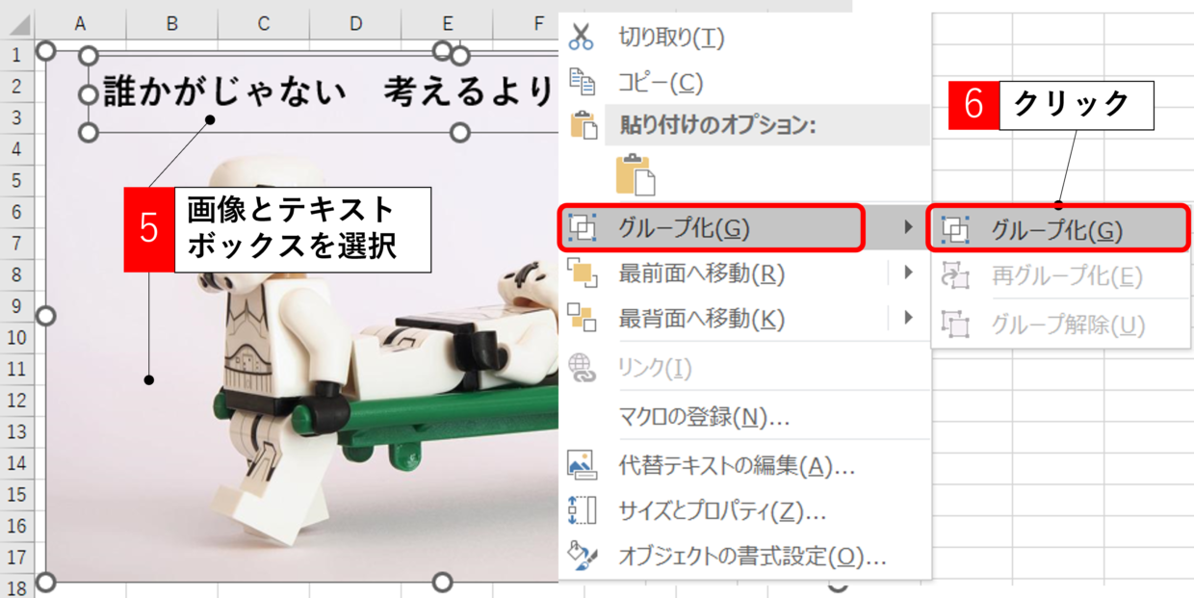Viewport: 1194px width, 598px height.
Task: Click text box bottom-center resize handle
Action: coord(460,132)
